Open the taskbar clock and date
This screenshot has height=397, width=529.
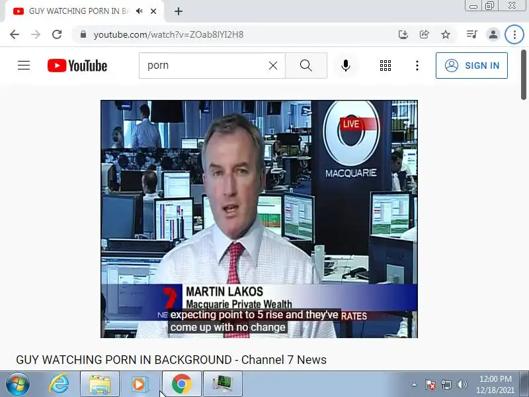[x=495, y=384]
